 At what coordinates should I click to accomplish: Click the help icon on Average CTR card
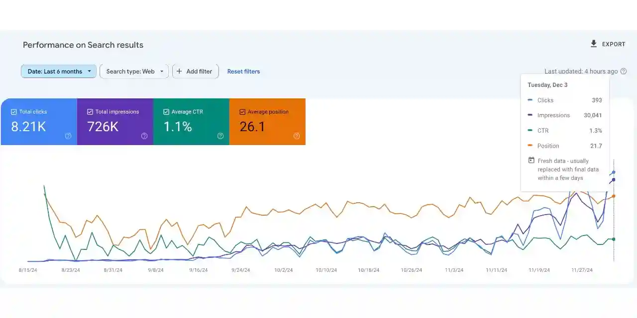[x=220, y=136]
